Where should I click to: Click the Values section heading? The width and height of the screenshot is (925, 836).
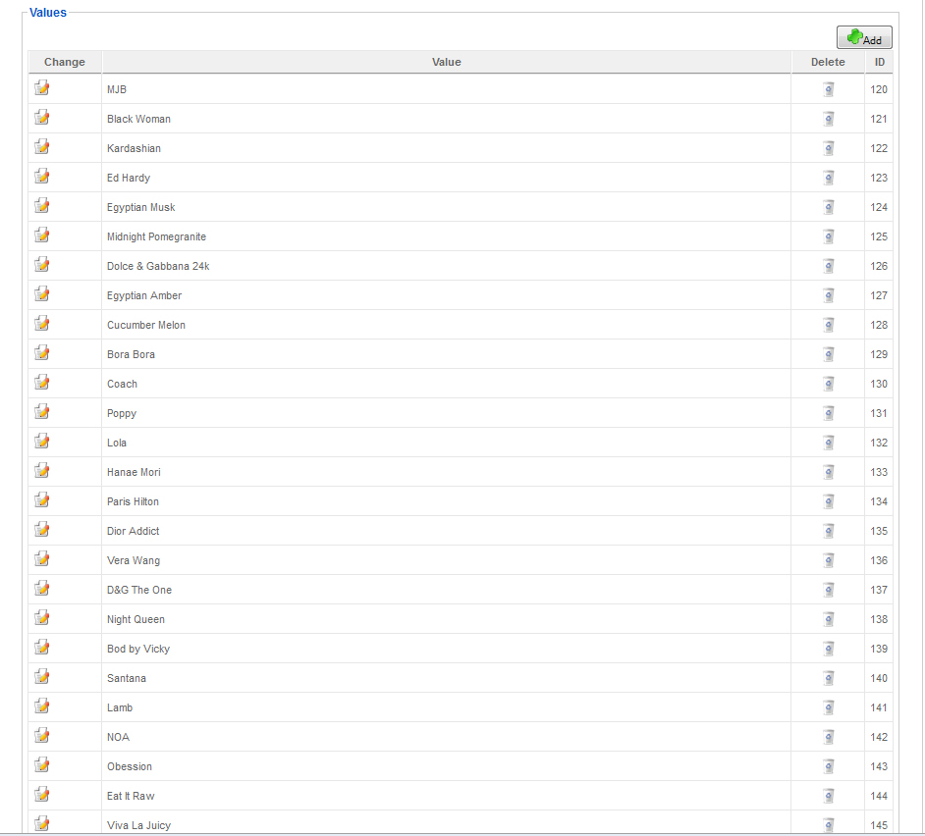tap(48, 13)
